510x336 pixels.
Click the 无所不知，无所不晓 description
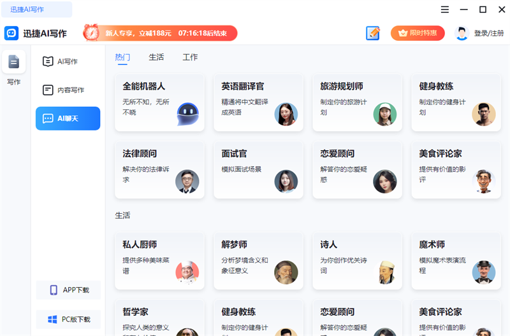point(146,107)
